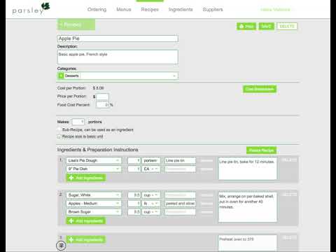Click the portion unit field for Lisa's Pie Dough
This screenshot has width=336, height=252.
pyautogui.click(x=151, y=160)
